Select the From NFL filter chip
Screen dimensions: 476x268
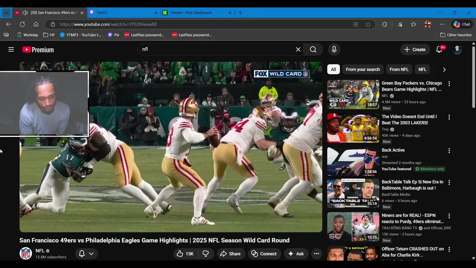click(x=399, y=70)
